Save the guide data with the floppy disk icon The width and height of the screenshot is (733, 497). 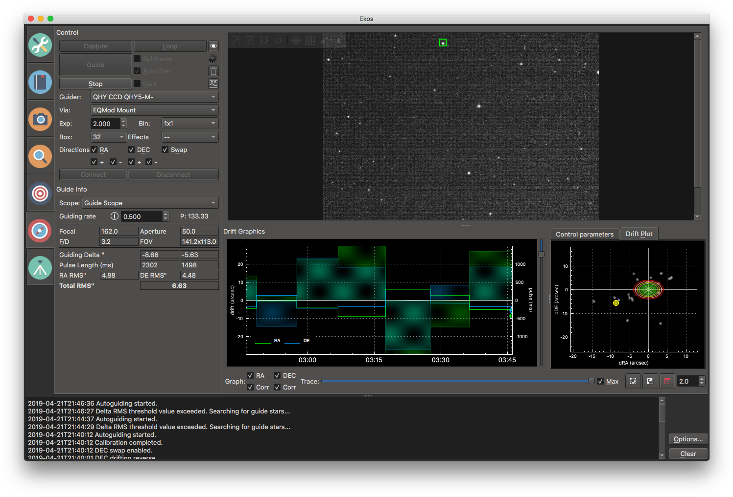click(650, 381)
